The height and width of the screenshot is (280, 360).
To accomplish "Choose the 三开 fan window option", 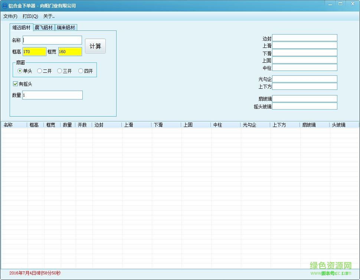I will click(x=59, y=71).
